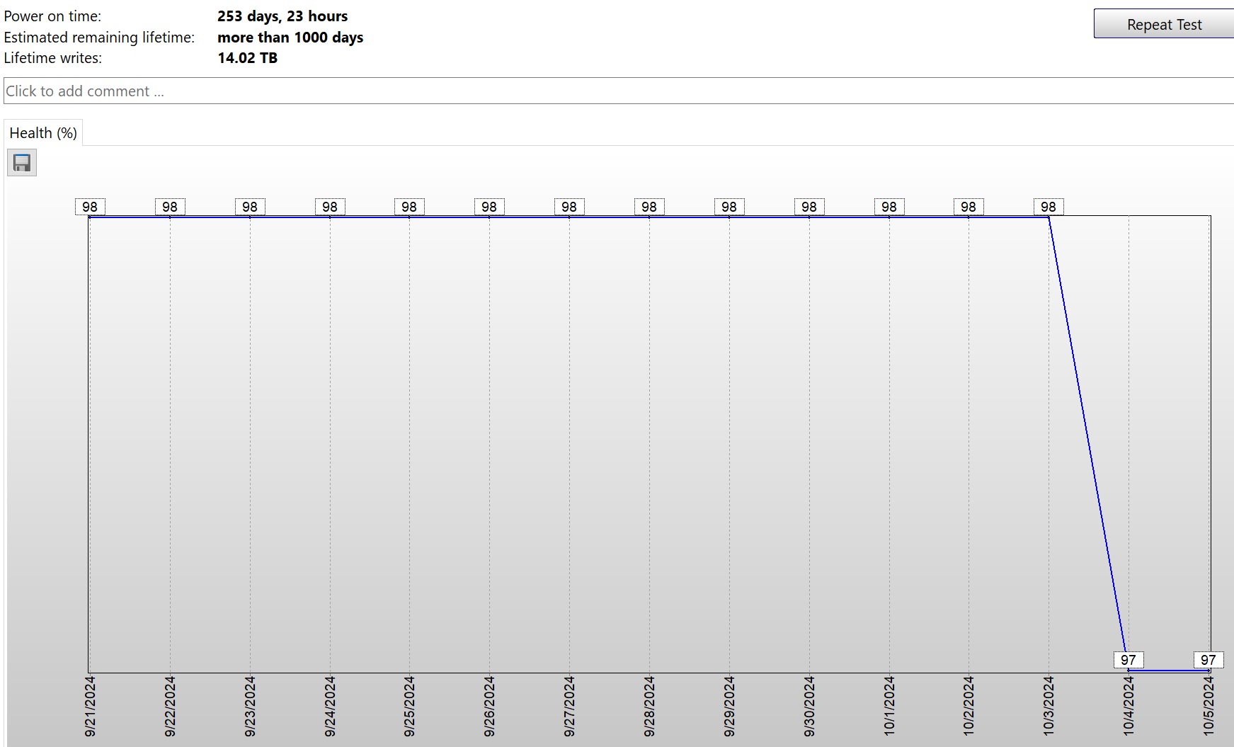
Task: Click the 10/3/2024 axis date label
Action: point(1049,707)
